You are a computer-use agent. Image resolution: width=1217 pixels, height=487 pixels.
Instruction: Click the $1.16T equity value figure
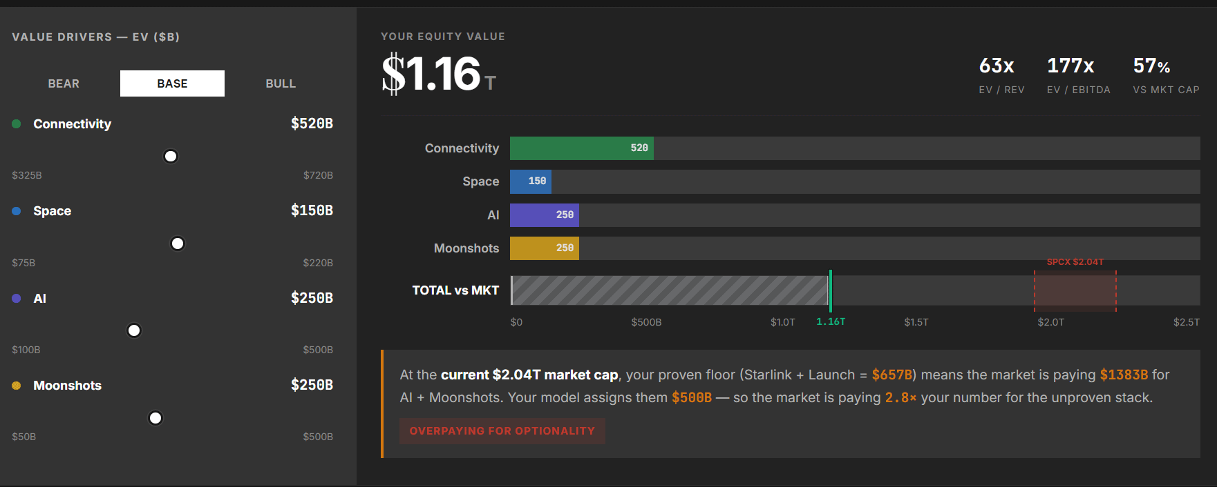[439, 74]
